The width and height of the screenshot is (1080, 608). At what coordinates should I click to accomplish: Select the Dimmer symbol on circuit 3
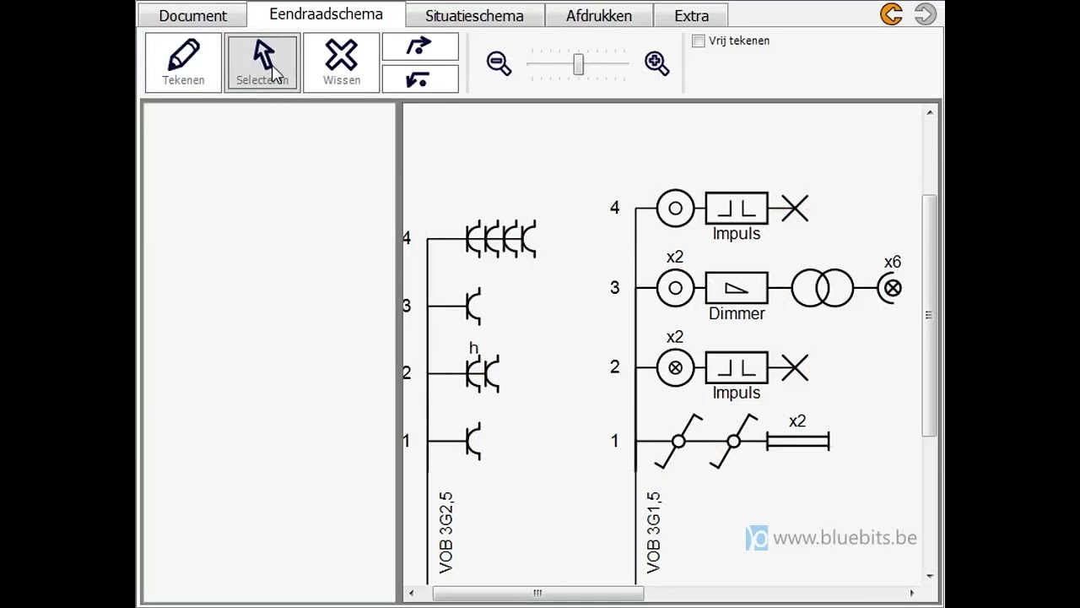(x=737, y=288)
